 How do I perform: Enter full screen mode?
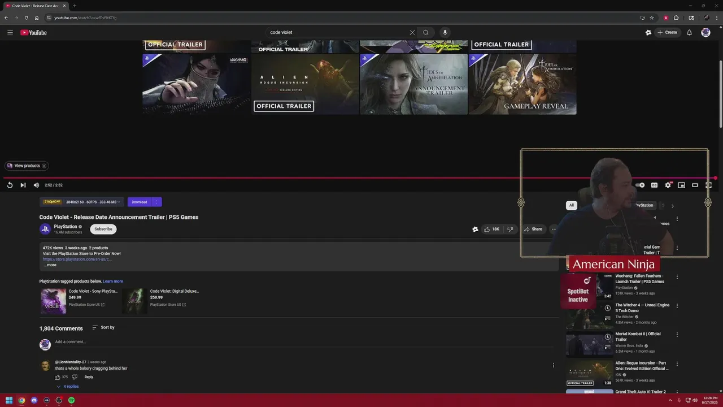tap(708, 185)
